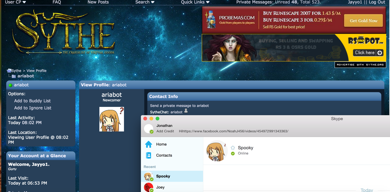Click Jonathan's Skype profile avatar

[149, 128]
